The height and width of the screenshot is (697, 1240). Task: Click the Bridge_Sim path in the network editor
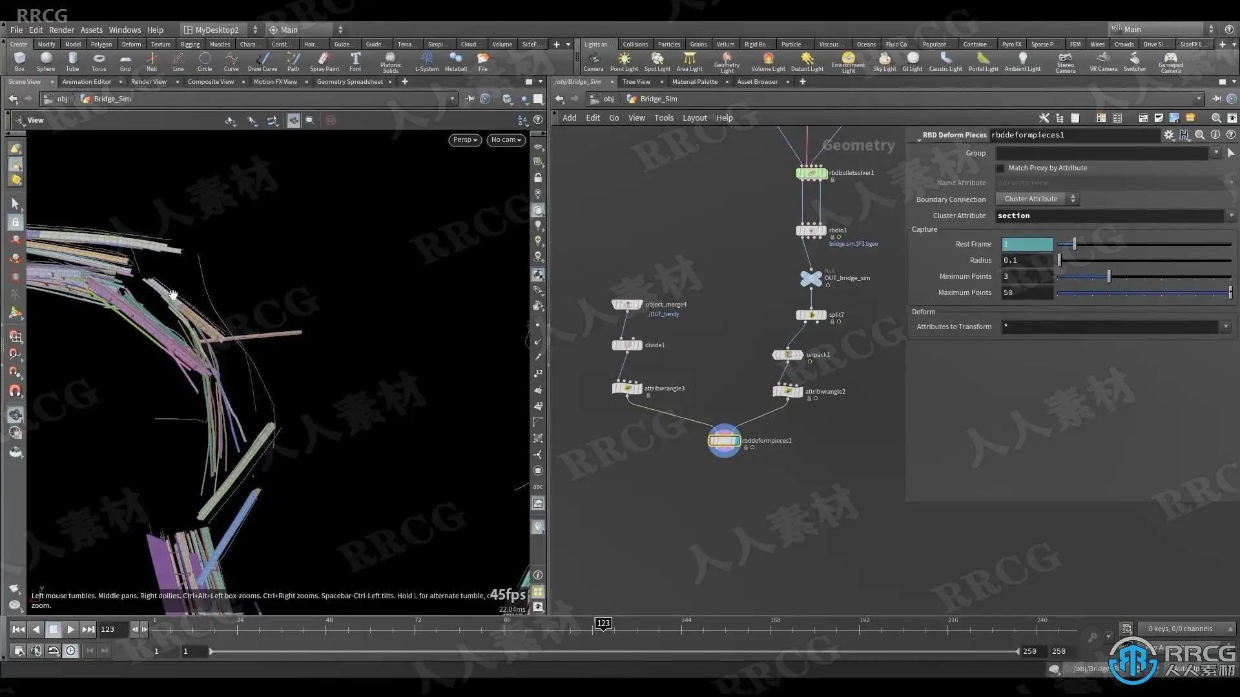658,99
